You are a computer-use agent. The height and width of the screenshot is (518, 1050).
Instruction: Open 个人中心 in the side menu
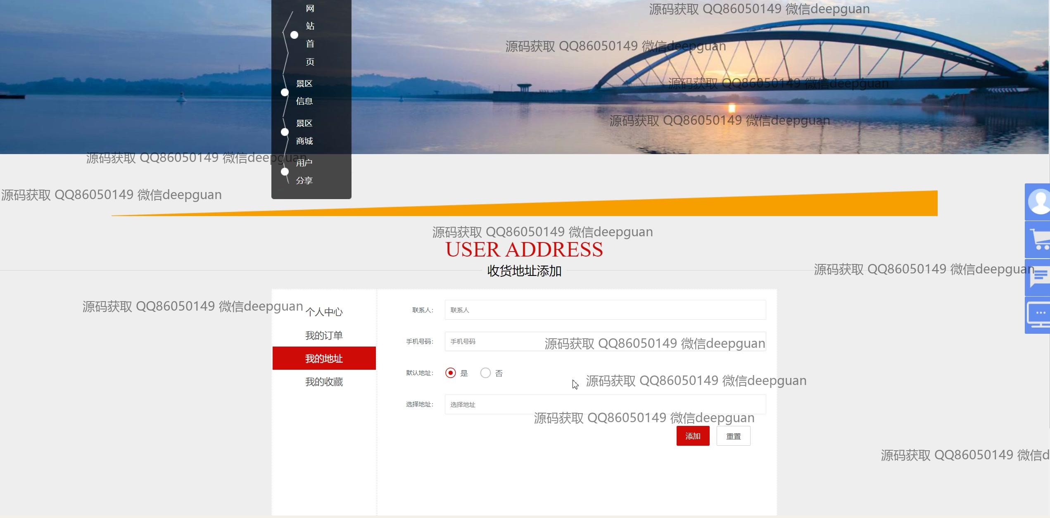(324, 312)
